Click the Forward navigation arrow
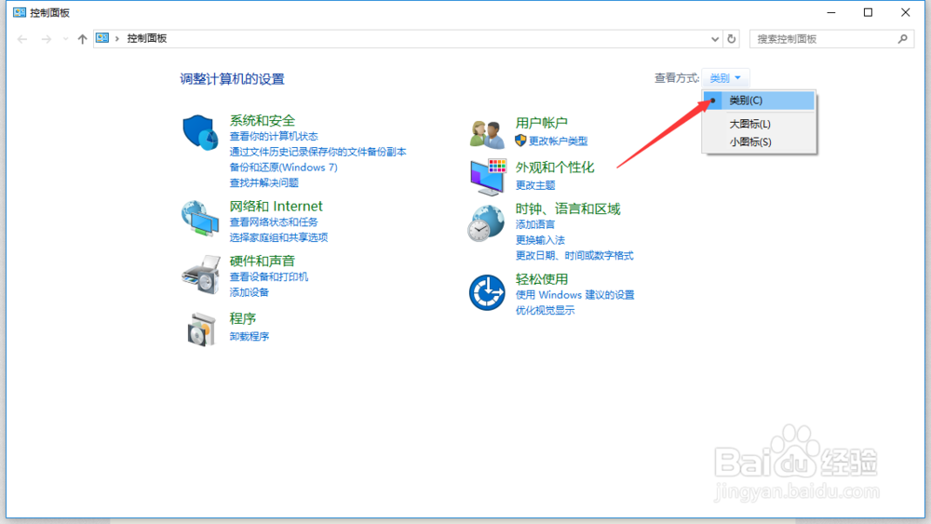Viewport: 931px width, 524px height. point(46,38)
